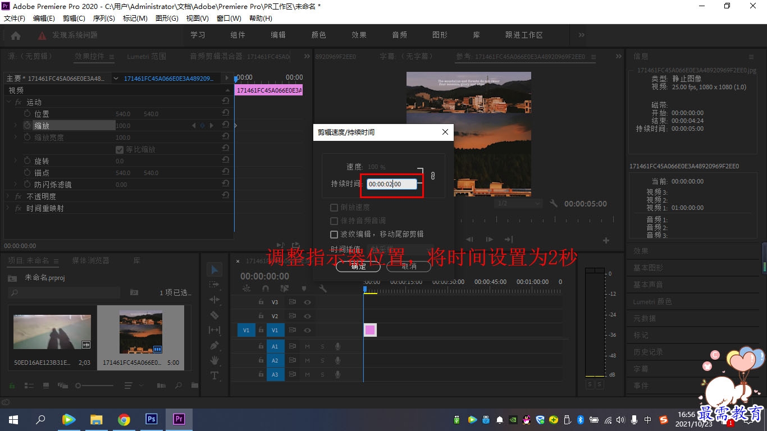Open the Lumetri 范围 panel tab

point(147,57)
